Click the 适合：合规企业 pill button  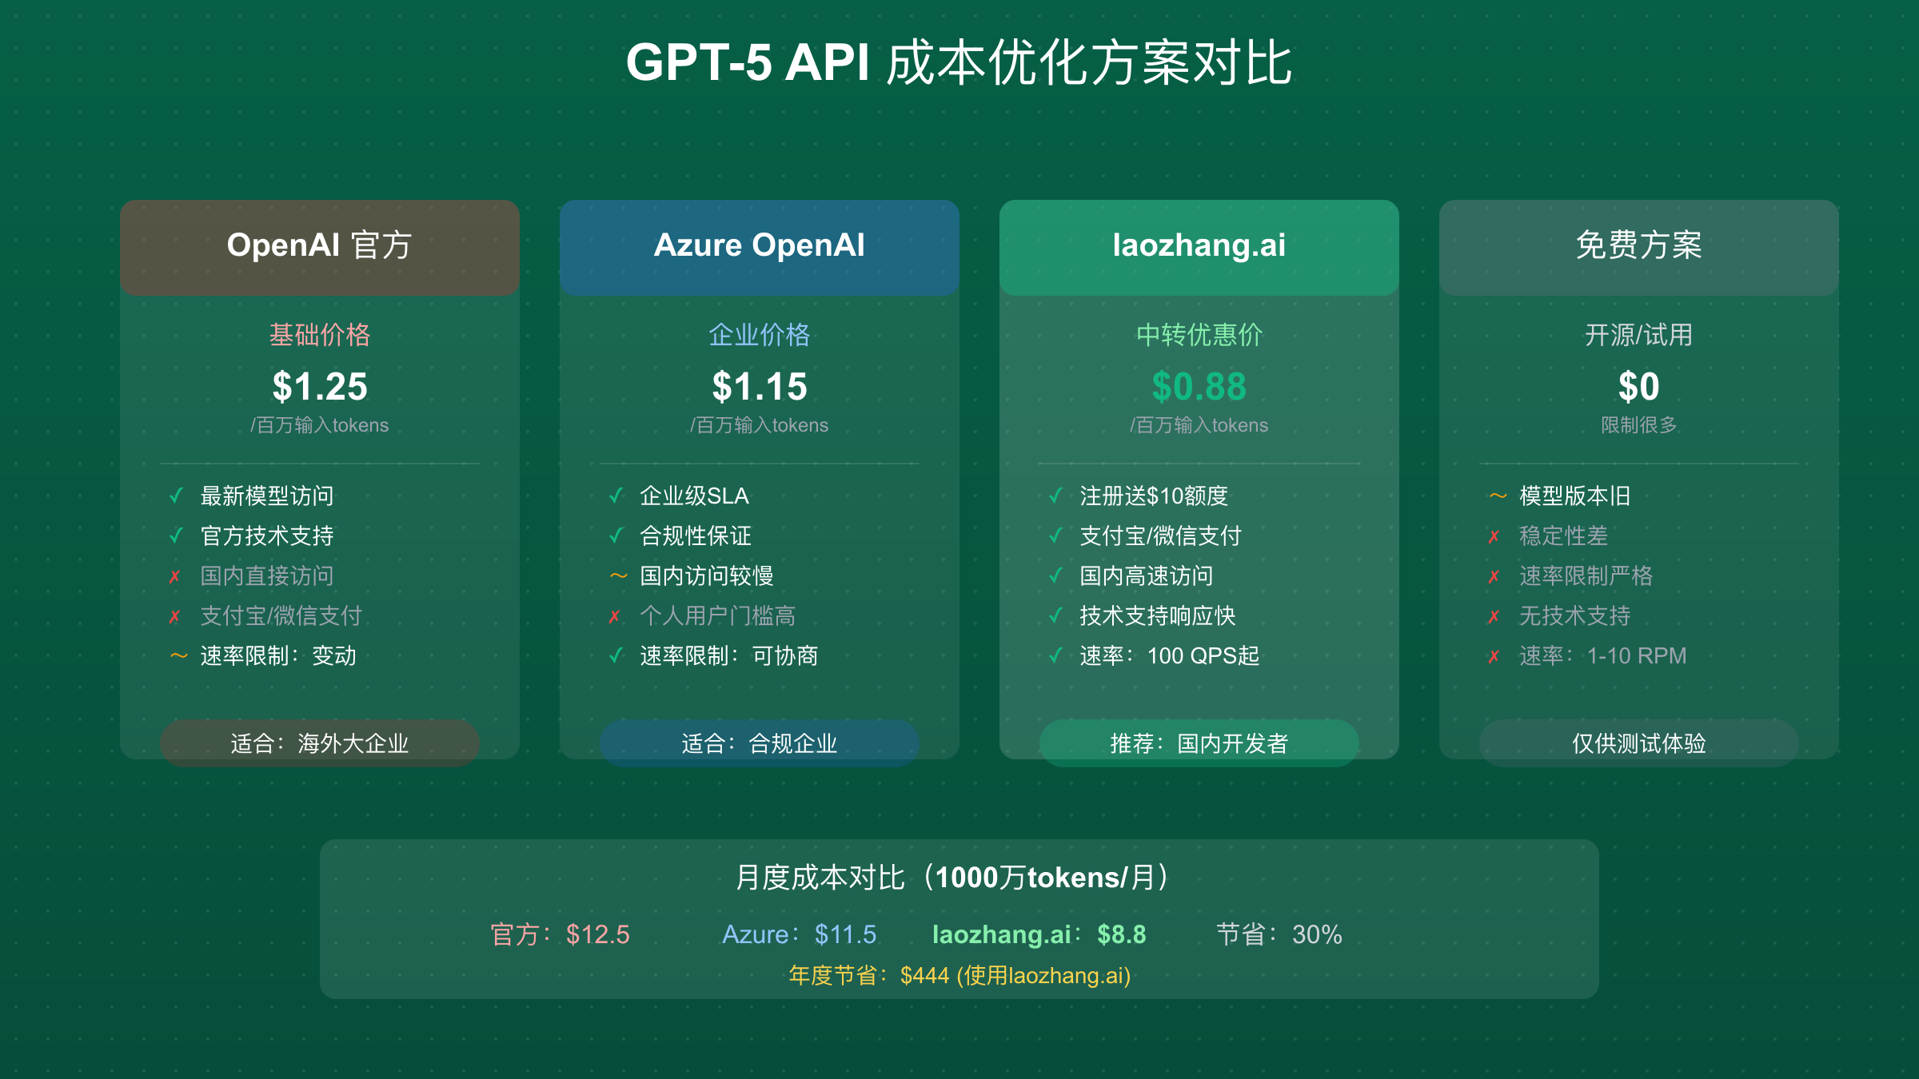760,743
